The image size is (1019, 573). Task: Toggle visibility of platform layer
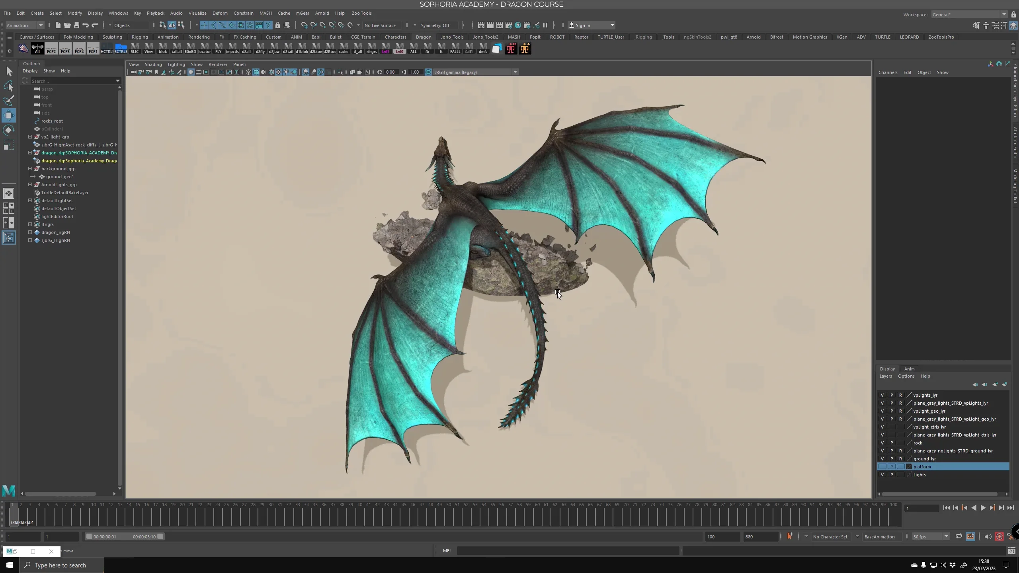click(x=882, y=467)
